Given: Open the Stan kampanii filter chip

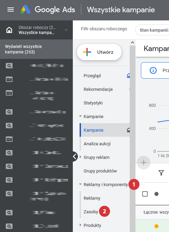Looking at the screenshot, I should coord(152,30).
